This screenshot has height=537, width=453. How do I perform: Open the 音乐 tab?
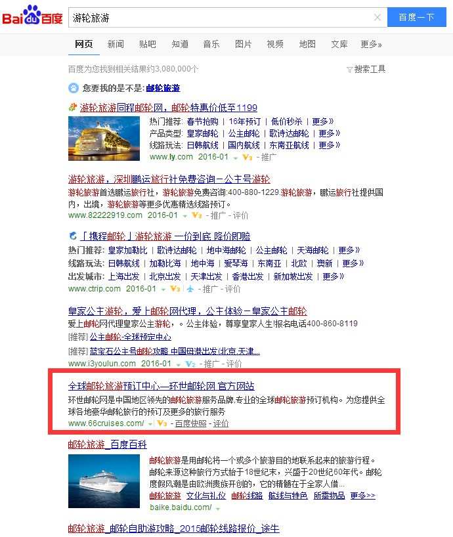pos(211,44)
